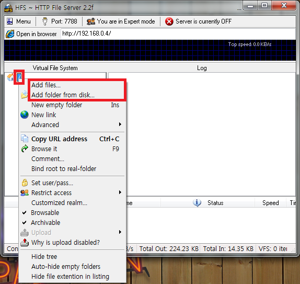This screenshot has height=284, width=300.
Task: Toggle Auto-hide empty folders
Action: pos(73,267)
